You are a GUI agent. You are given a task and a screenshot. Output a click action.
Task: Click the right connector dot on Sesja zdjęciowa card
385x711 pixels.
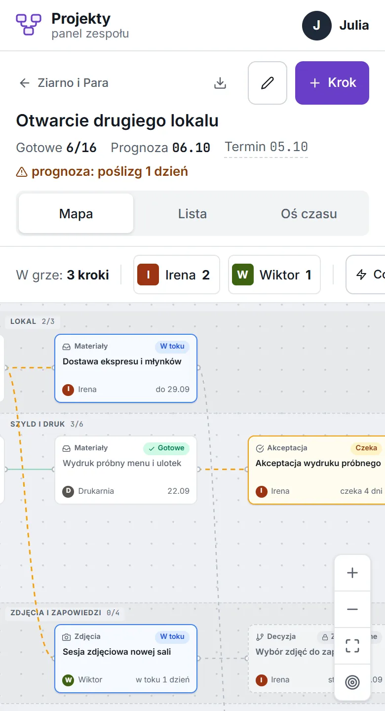(198, 658)
